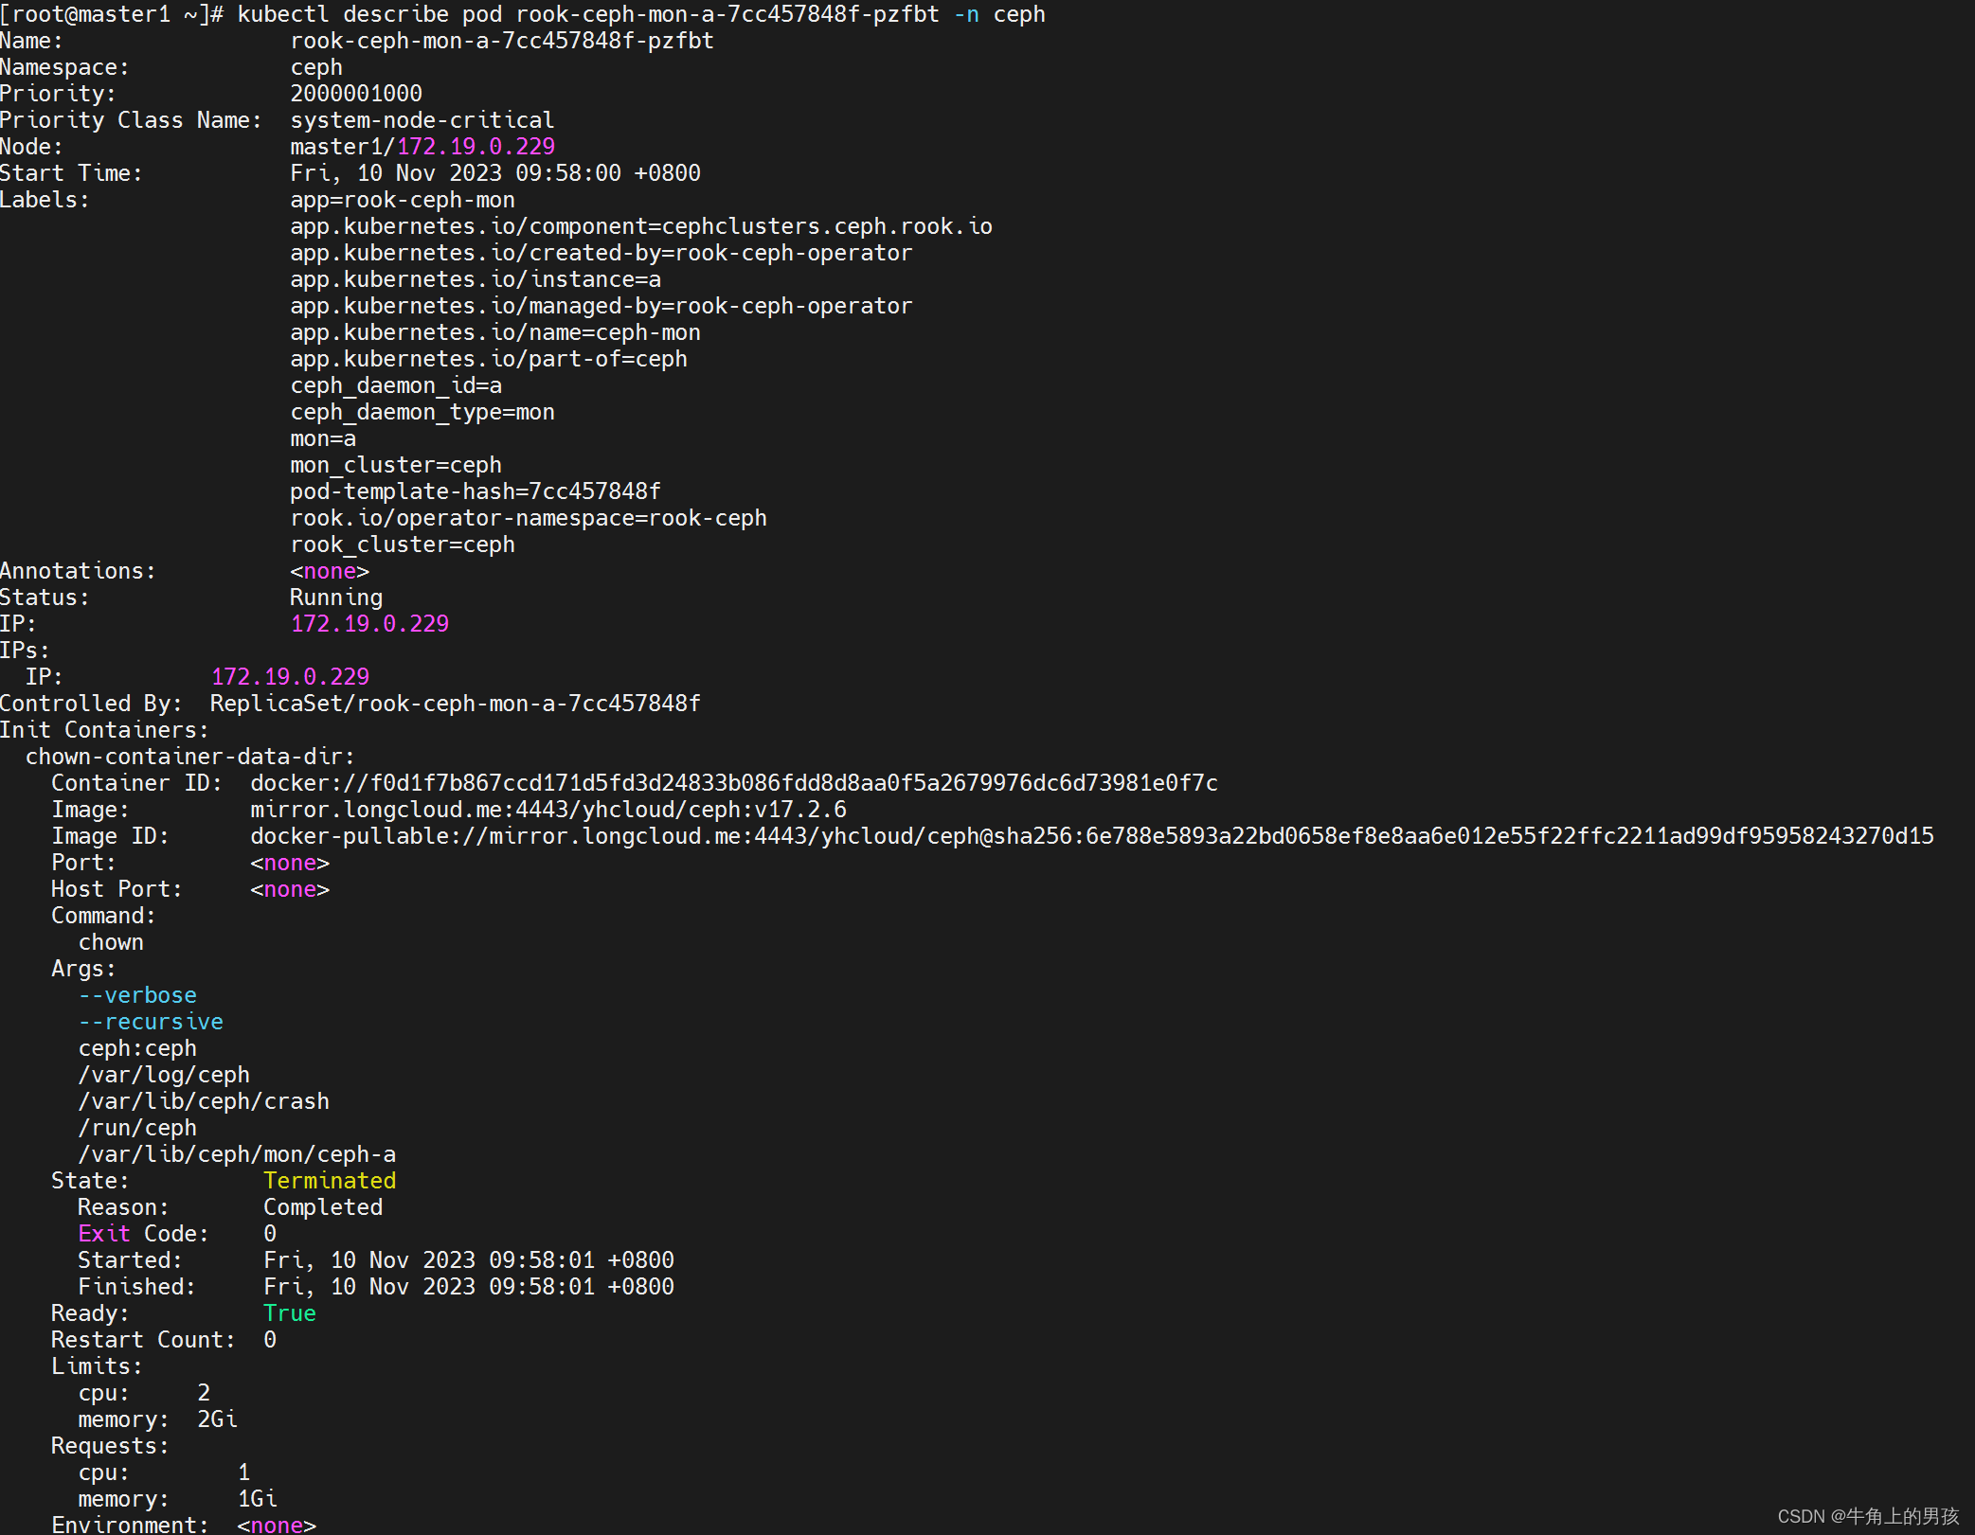Click the Port <none> value
This screenshot has width=1975, height=1535.
tap(290, 863)
